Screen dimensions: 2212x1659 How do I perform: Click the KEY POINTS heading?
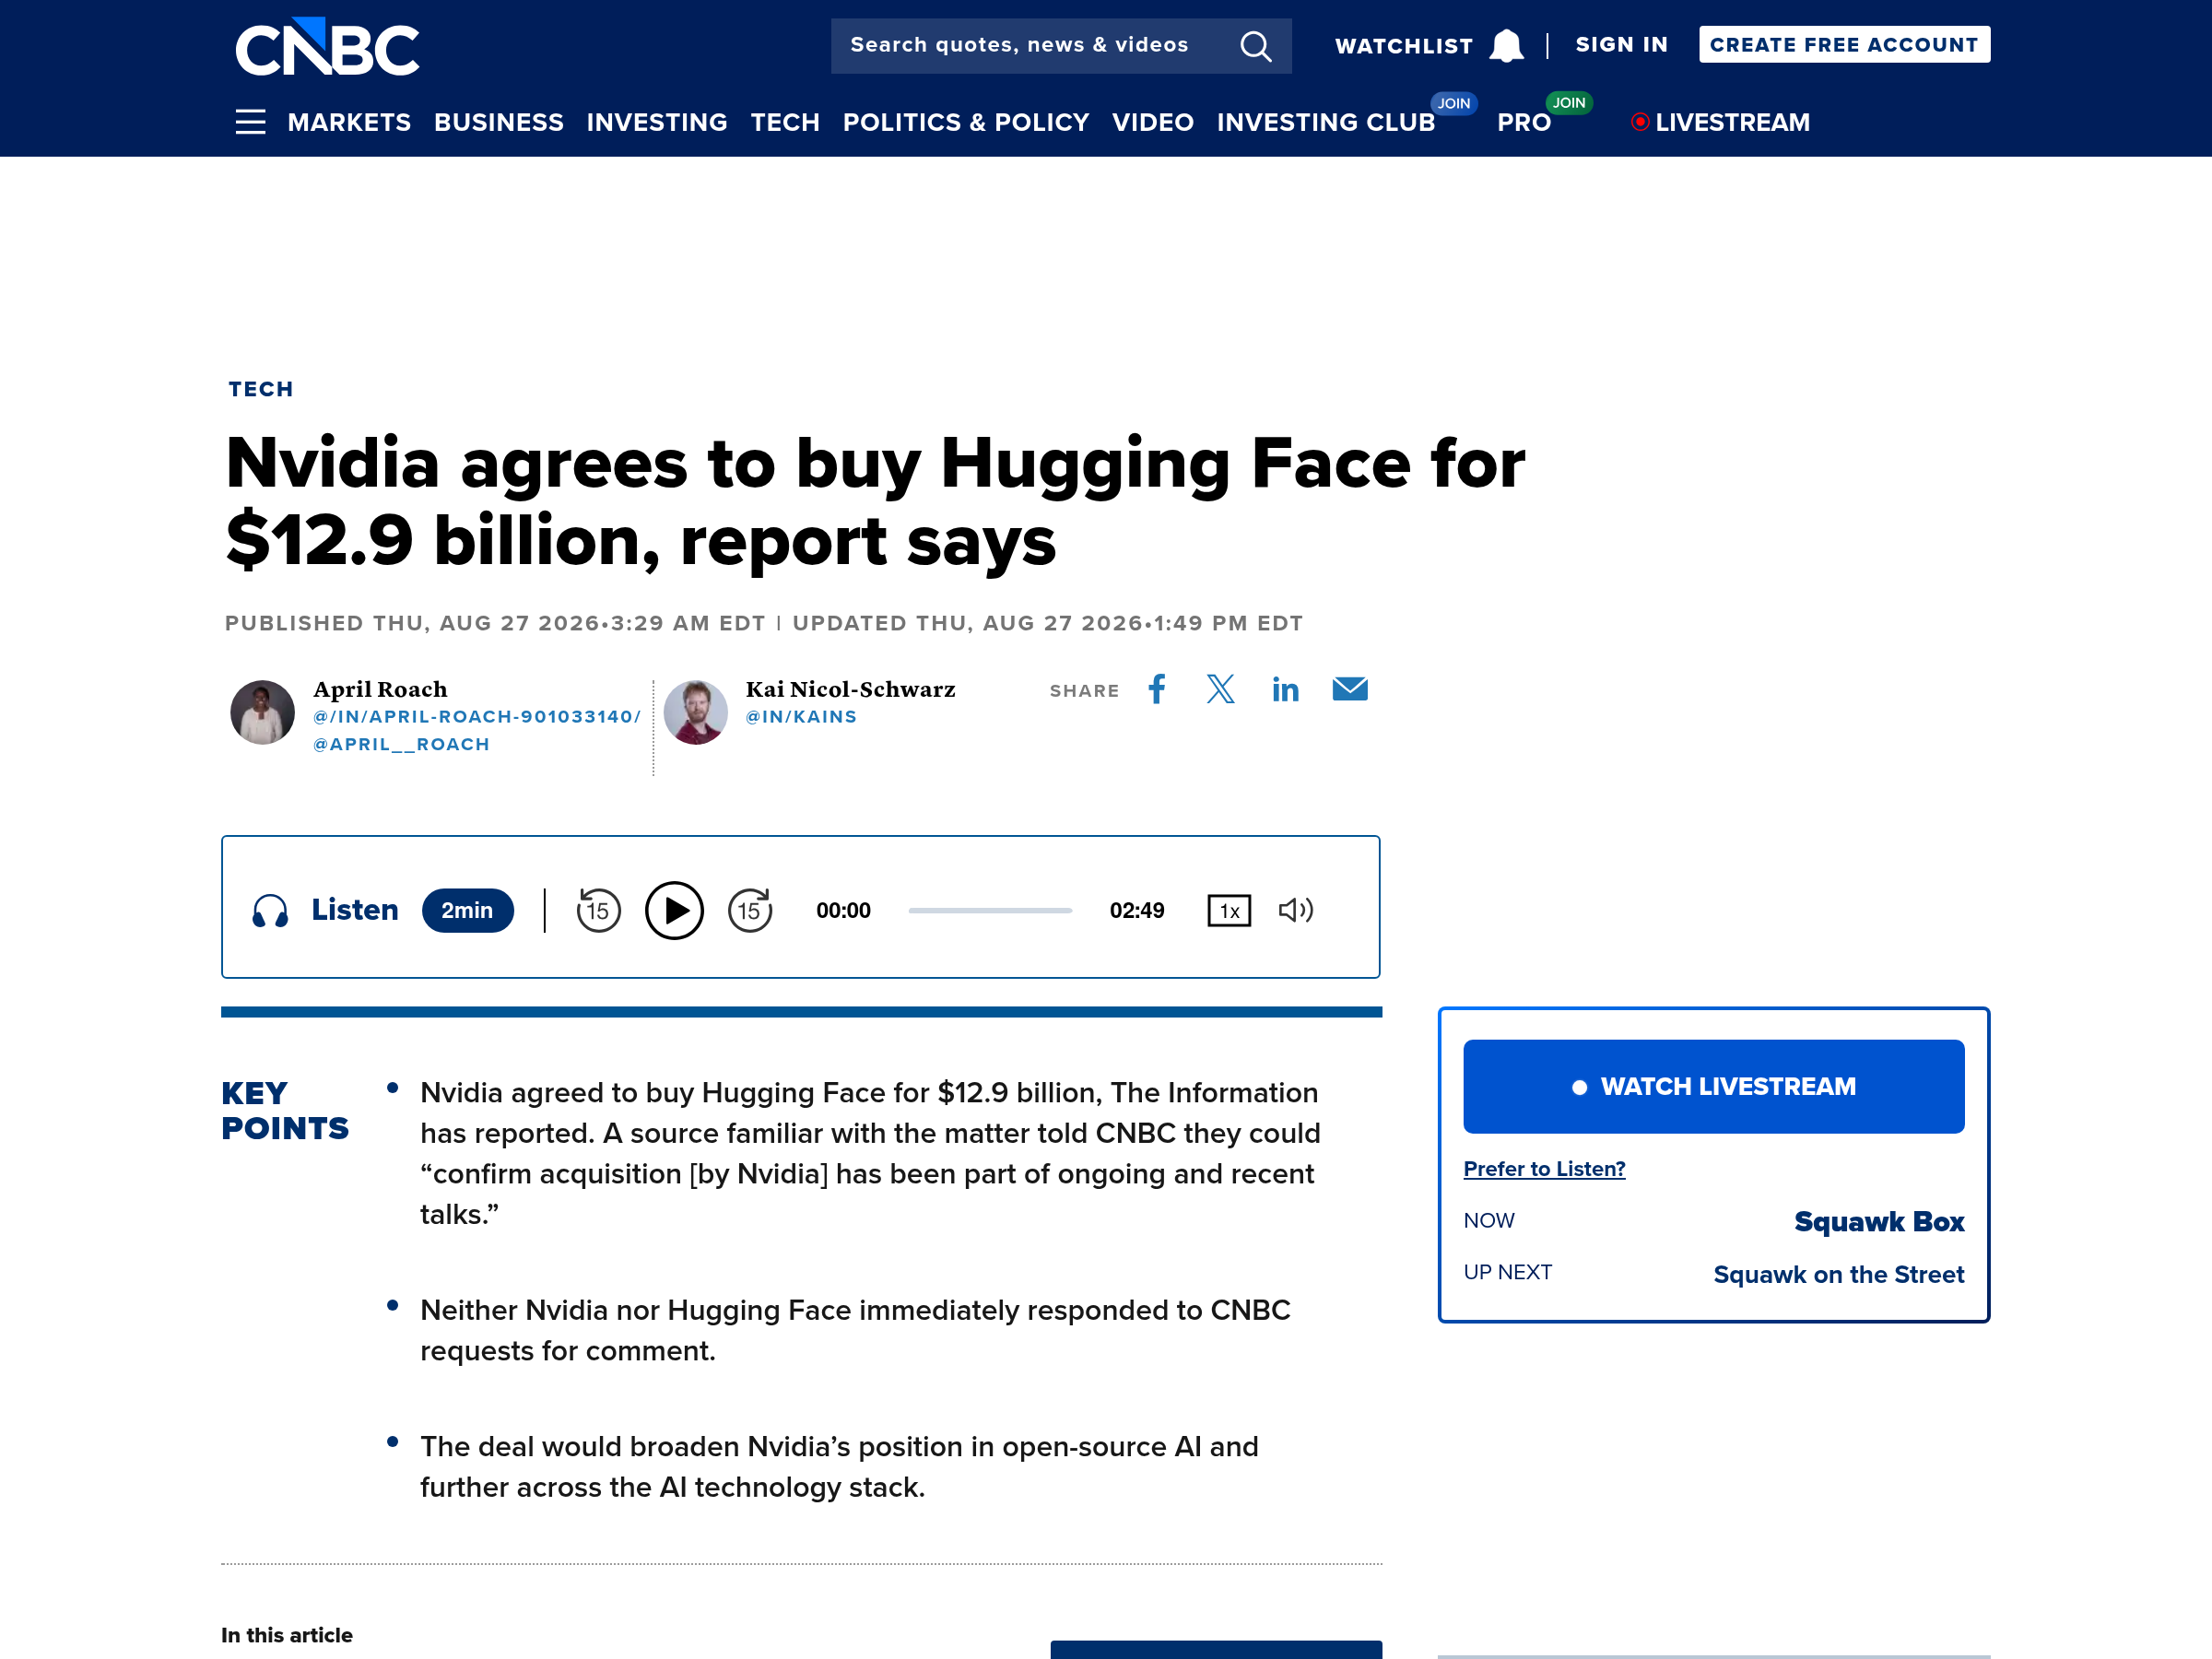[x=285, y=1110]
